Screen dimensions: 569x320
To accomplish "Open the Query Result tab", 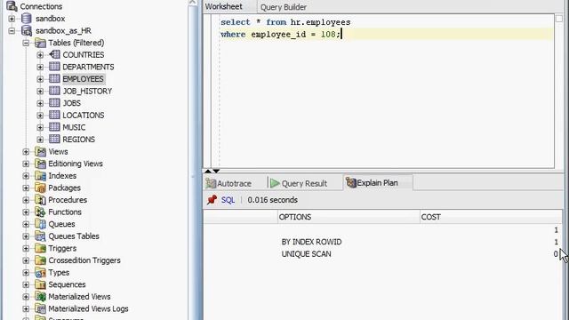I will coord(299,183).
